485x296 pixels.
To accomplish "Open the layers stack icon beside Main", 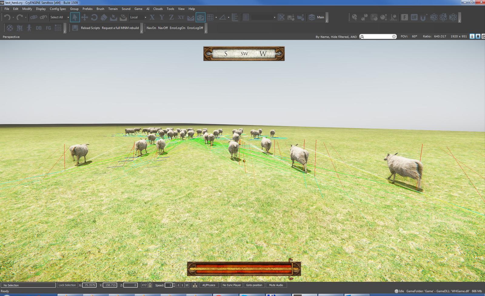I will pos(312,17).
